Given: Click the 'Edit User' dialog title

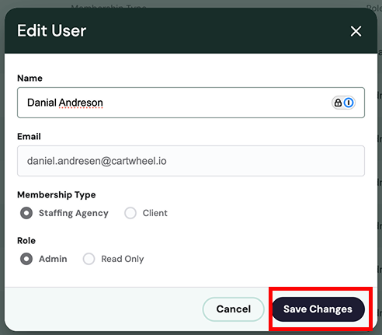Looking at the screenshot, I should [x=51, y=31].
